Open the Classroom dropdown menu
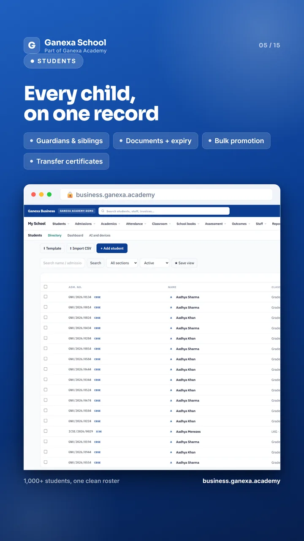This screenshot has width=304, height=541. (x=161, y=224)
